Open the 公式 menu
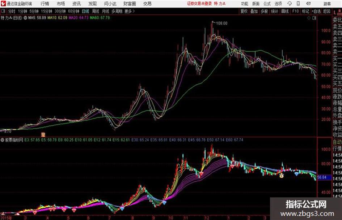The height and width of the screenshot is (220, 342). point(267,4)
